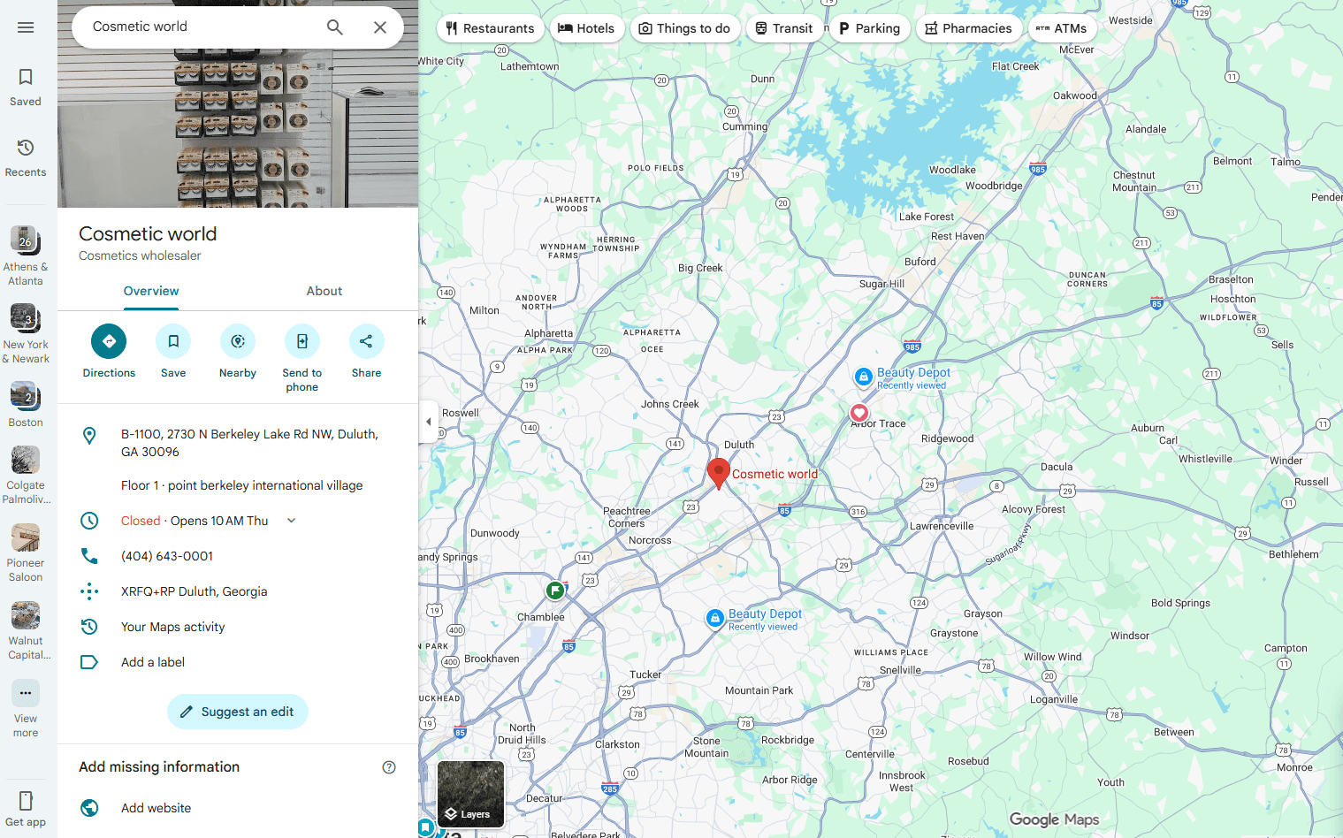Filter map by Transit

pos(784,28)
